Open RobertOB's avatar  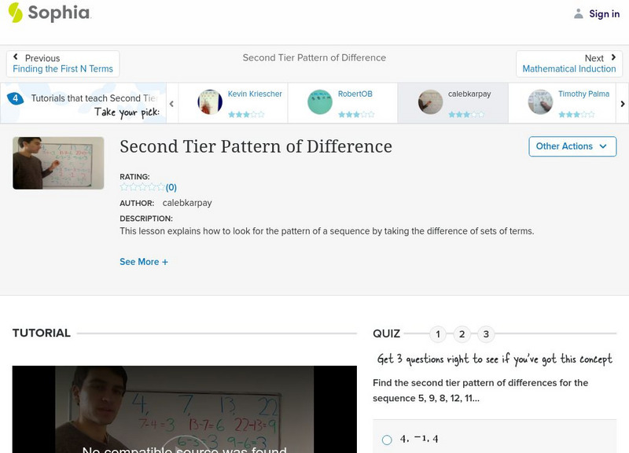319,102
